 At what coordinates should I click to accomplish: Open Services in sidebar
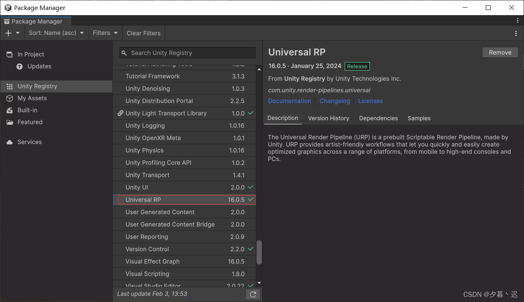(56, 142)
